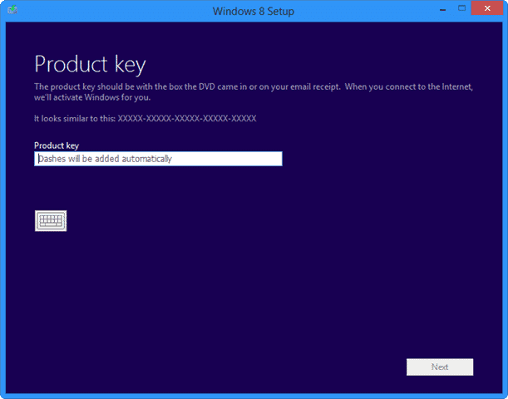The height and width of the screenshot is (399, 508).
Task: Click the Windows Setup icon in title bar
Action: pyautogui.click(x=12, y=10)
